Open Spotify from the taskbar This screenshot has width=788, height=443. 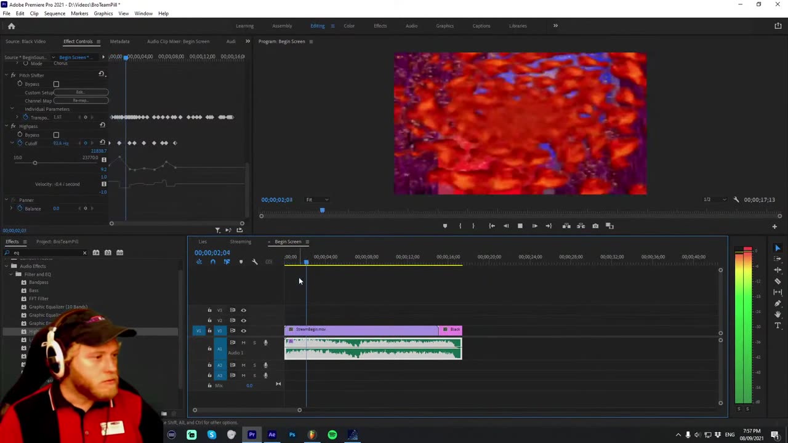(x=332, y=435)
